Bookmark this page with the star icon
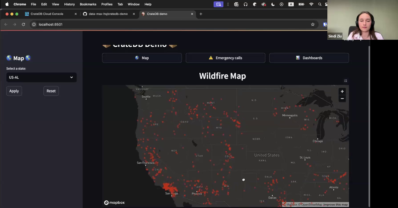The width and height of the screenshot is (398, 208). [x=312, y=25]
